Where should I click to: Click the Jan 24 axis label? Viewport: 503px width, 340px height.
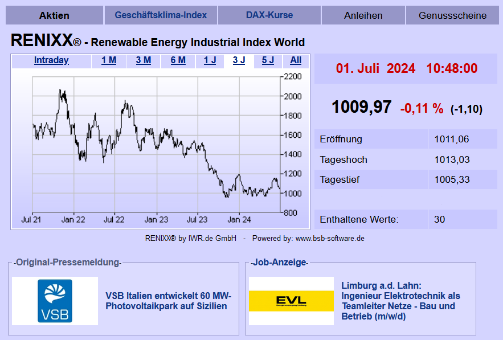point(239,220)
